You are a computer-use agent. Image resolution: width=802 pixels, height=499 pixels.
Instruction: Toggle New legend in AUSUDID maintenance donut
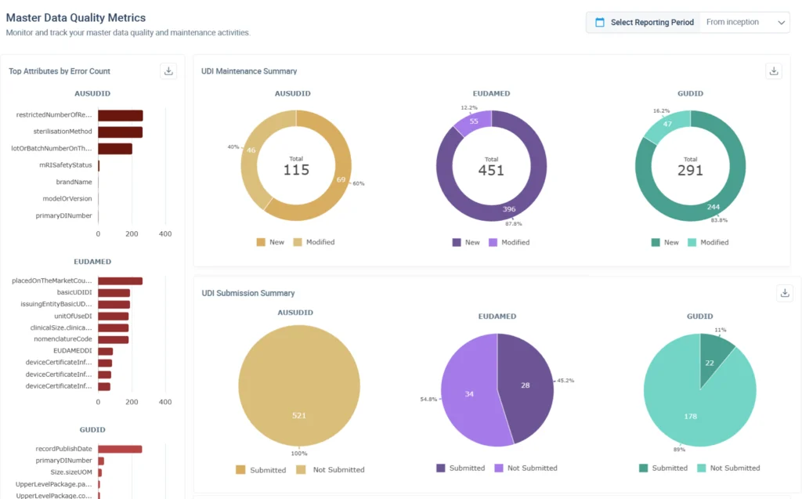[270, 242]
